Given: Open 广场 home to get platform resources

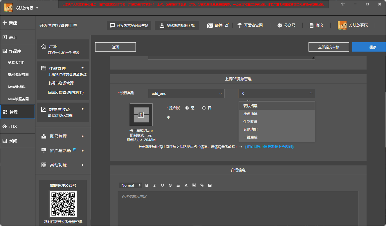Looking at the screenshot, I should pos(63,49).
